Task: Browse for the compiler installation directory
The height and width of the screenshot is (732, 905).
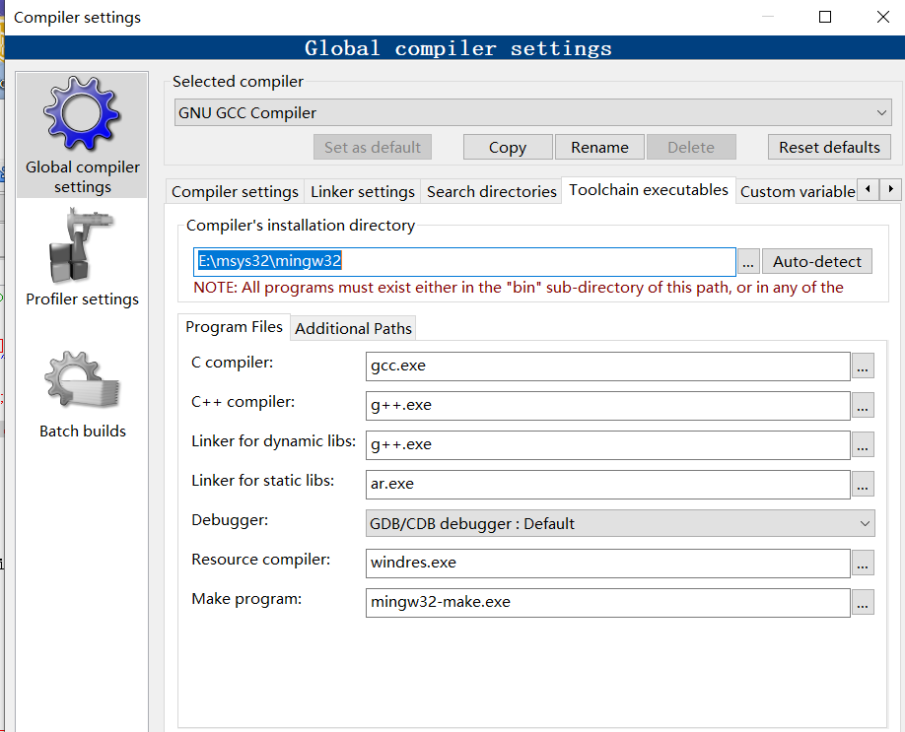Action: pos(748,262)
